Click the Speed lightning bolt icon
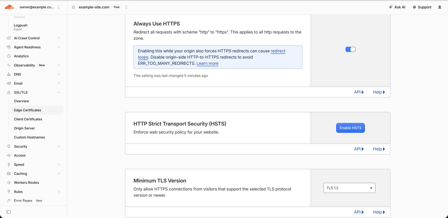The width and height of the screenshot is (448, 218). (9, 164)
